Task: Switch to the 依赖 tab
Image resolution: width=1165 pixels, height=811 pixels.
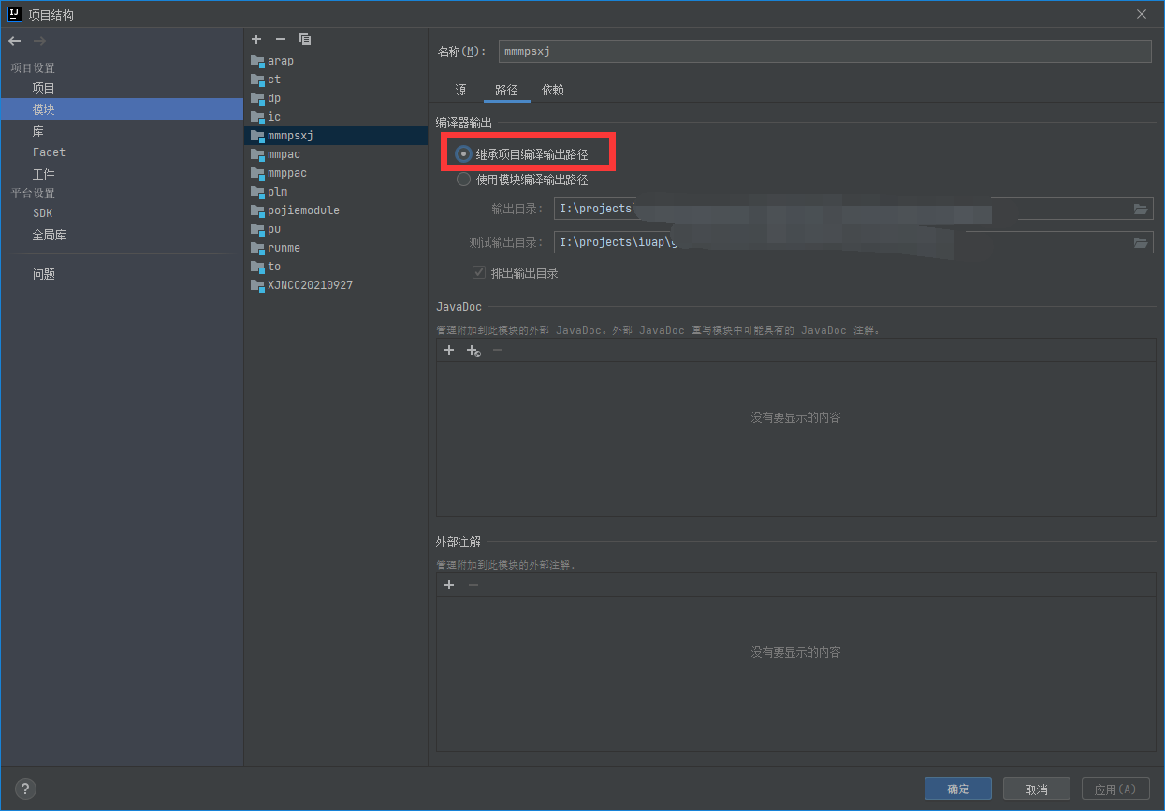Action: pyautogui.click(x=552, y=90)
